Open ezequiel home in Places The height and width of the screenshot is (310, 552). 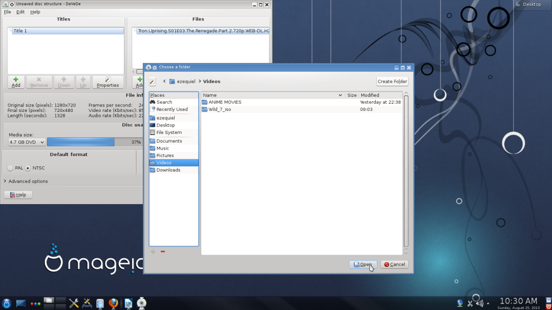coord(174,118)
